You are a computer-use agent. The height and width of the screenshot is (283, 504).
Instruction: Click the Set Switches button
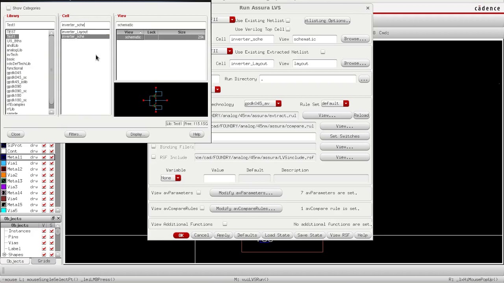(x=345, y=136)
